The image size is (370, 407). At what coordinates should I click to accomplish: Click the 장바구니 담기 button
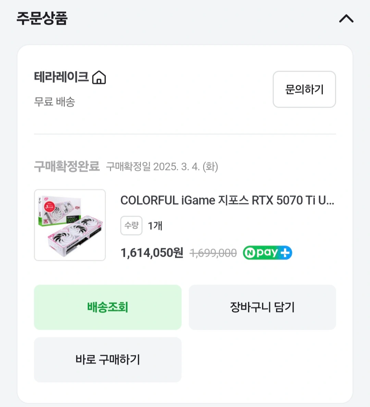pyautogui.click(x=262, y=307)
